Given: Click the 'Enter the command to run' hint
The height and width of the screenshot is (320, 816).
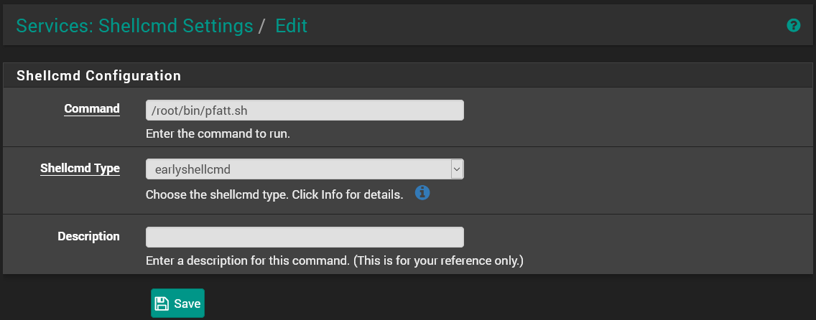Looking at the screenshot, I should [218, 134].
